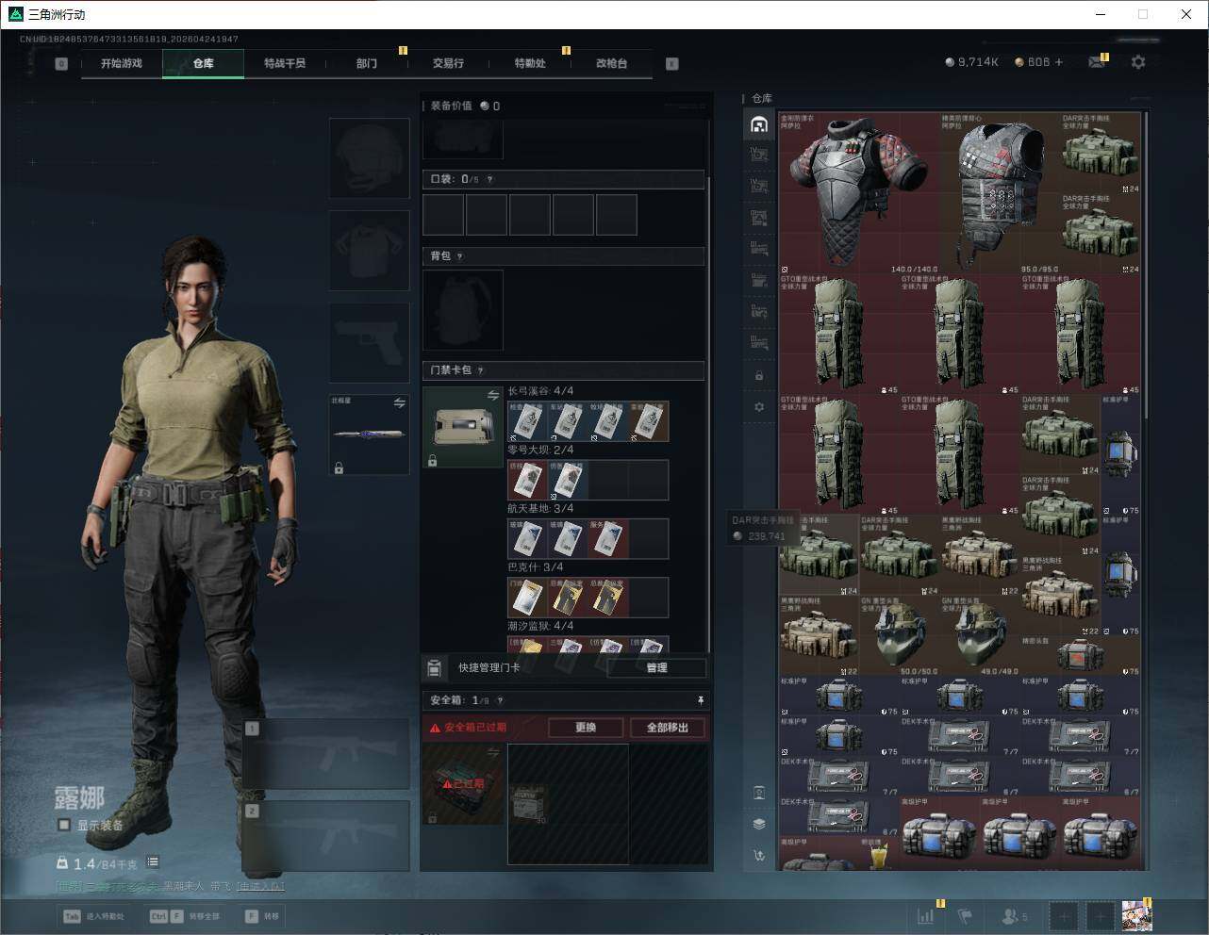Select the keycard bag item
The height and width of the screenshot is (935, 1209).
click(x=462, y=428)
